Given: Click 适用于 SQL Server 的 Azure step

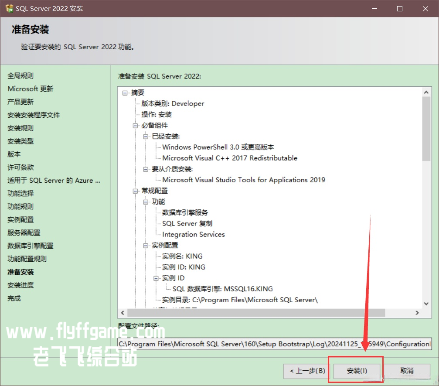Looking at the screenshot, I should click(x=54, y=181).
